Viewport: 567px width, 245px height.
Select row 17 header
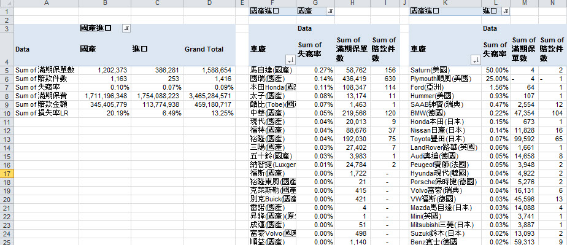[x=7, y=173]
